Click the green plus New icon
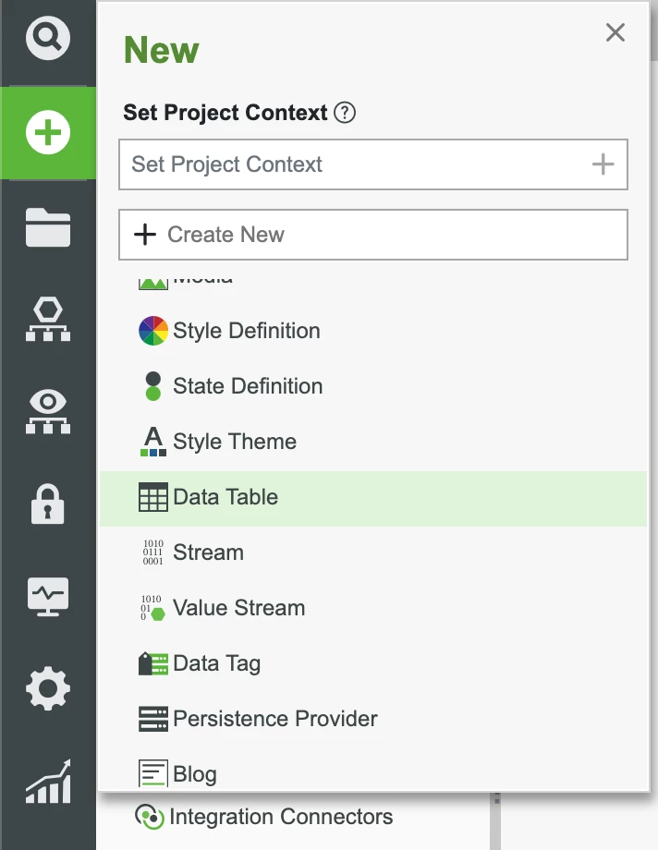This screenshot has height=850, width=658. click(47, 130)
